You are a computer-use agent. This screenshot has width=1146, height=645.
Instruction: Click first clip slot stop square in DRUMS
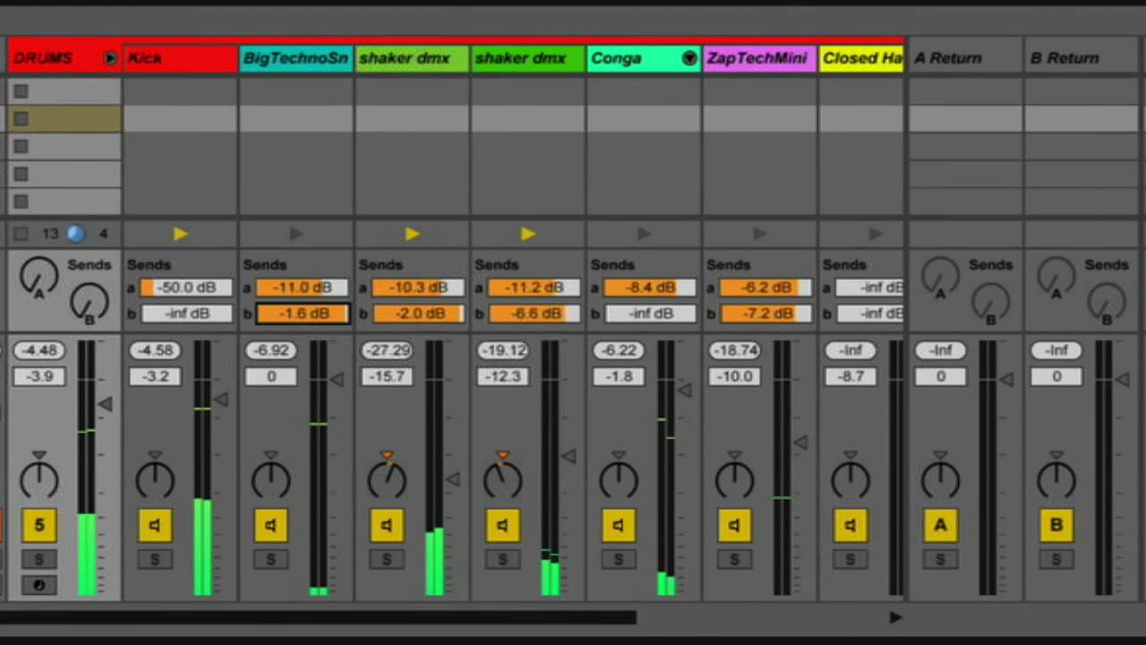coord(21,91)
